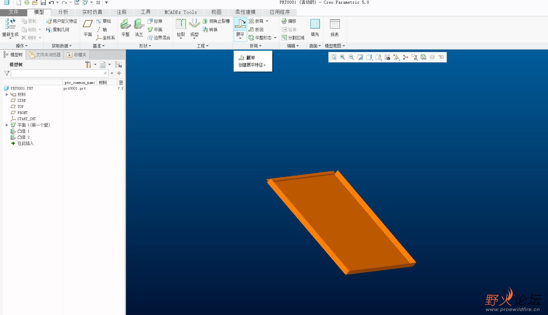Switch to the Annotate (注释) ribbon tab

pyautogui.click(x=122, y=12)
